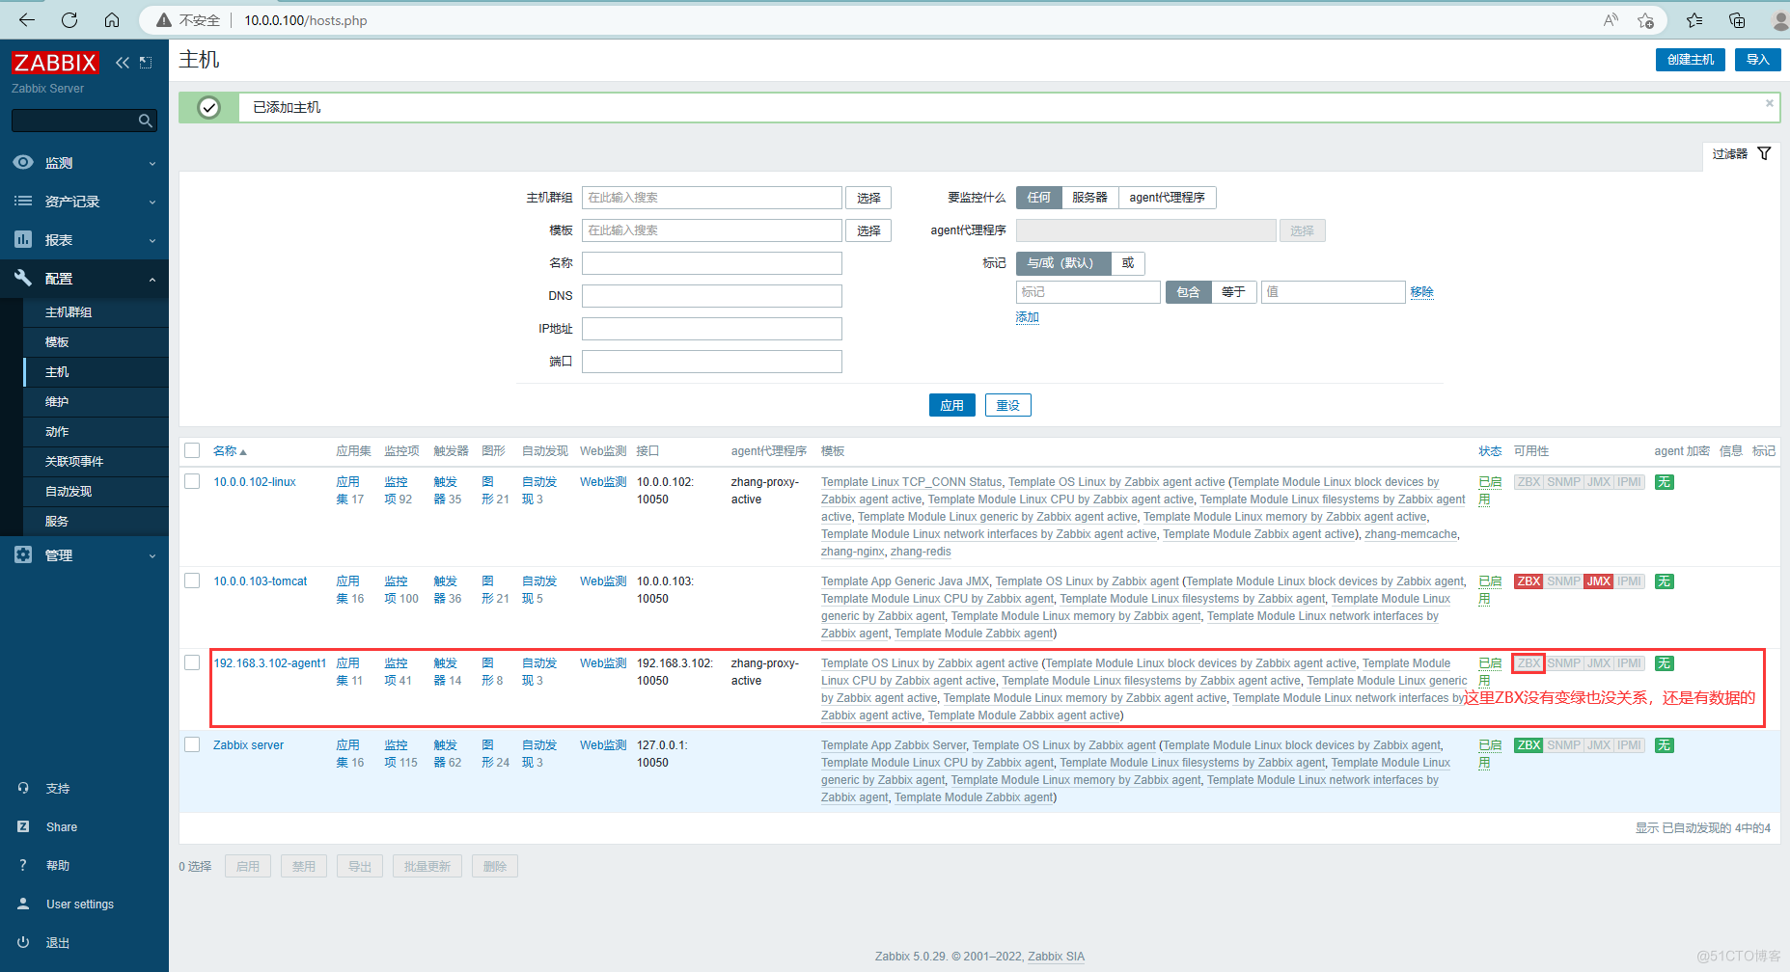Click the headset icon for 支持
This screenshot has height=972, width=1790.
coord(23,788)
